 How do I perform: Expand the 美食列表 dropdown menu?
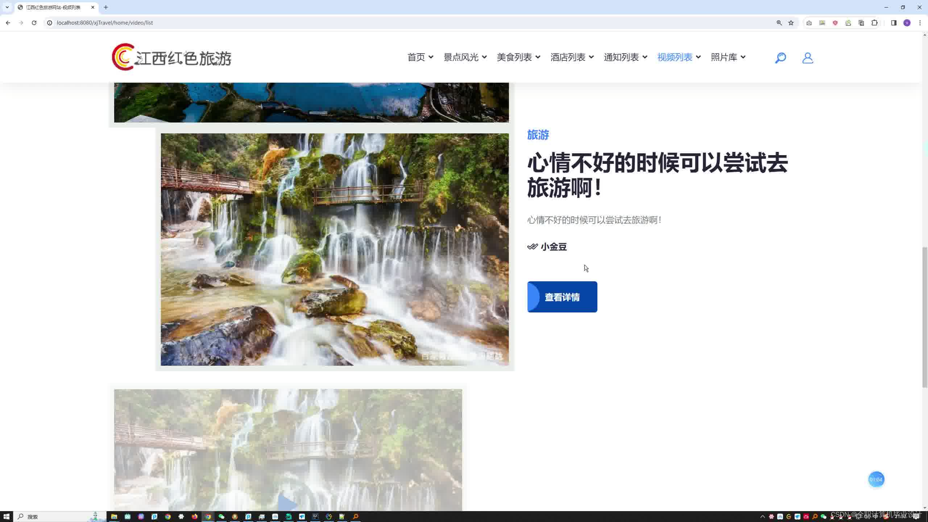518,57
